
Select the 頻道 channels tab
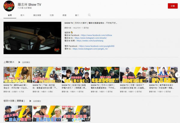pos(64,15)
